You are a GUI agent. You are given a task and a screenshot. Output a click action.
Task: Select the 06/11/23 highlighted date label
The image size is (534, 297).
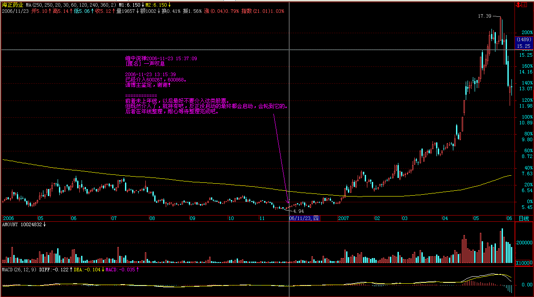click(304, 218)
